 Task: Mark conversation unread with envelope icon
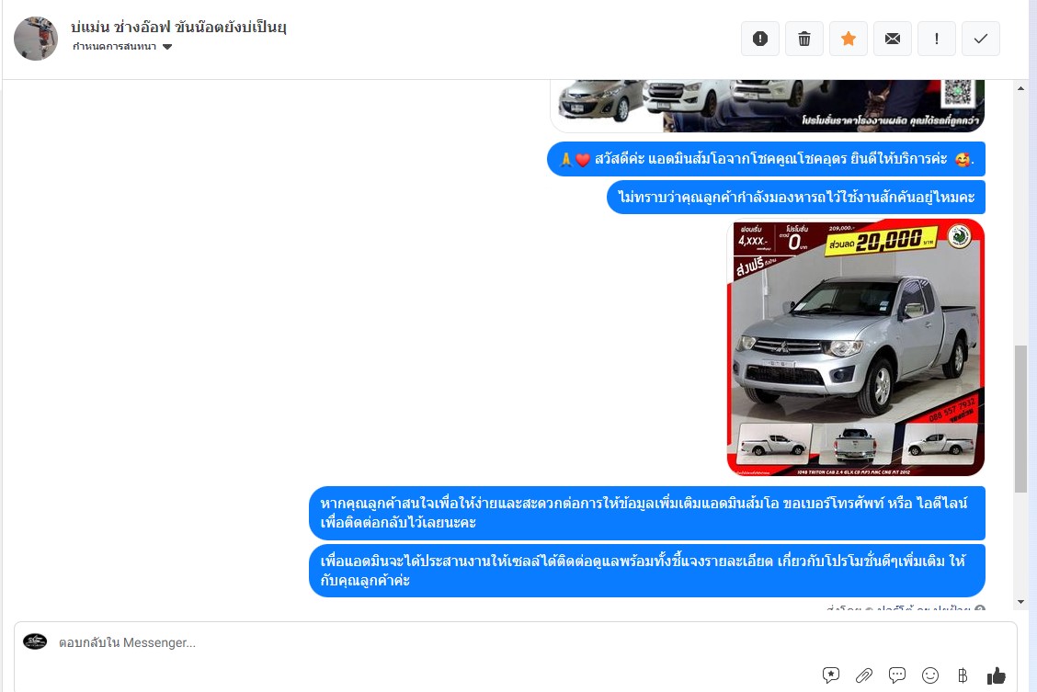892,39
